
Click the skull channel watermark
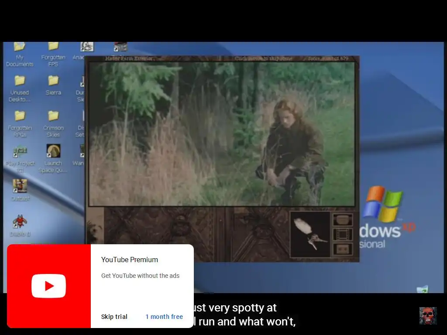click(428, 316)
